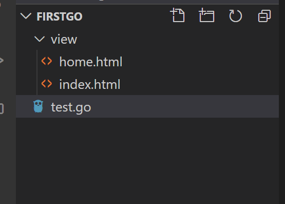285x204 pixels.
Task: Click the indent guide line under view
Action: (37, 72)
